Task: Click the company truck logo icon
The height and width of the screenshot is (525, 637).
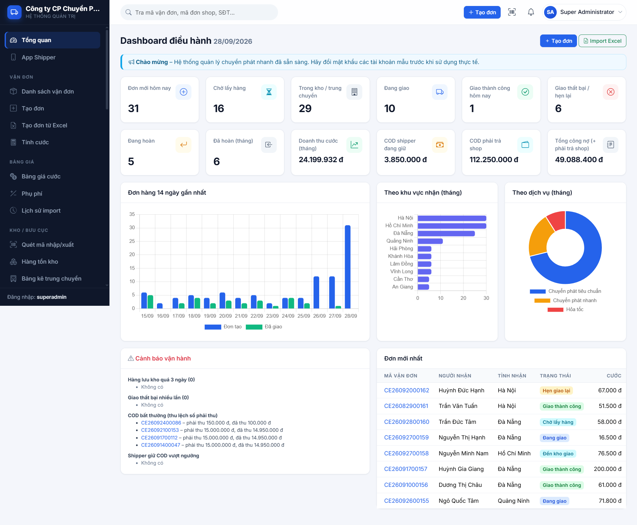Action: [14, 12]
